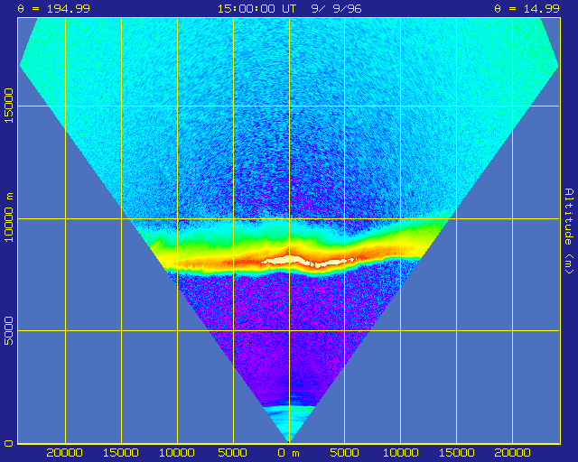The image size is (578, 462).
Task: Select the 9/ 9/96 date text
Action: [x=336, y=8]
